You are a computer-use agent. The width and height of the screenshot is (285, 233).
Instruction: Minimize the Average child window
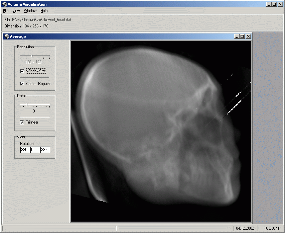tap(237, 36)
